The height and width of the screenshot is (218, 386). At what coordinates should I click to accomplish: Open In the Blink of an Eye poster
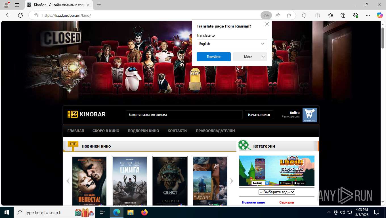(x=210, y=181)
